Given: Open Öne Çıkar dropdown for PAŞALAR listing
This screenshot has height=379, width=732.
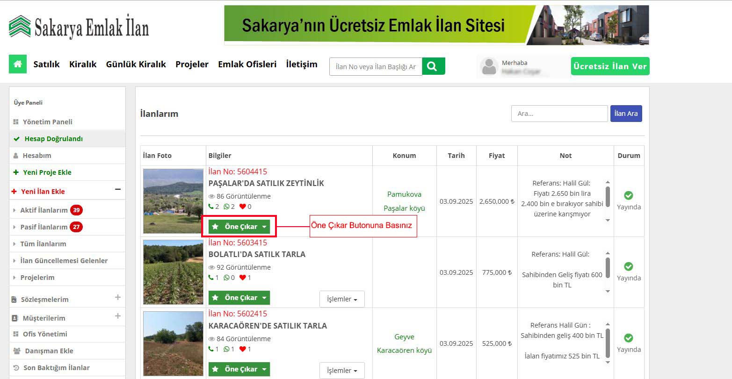Looking at the screenshot, I should (x=239, y=227).
